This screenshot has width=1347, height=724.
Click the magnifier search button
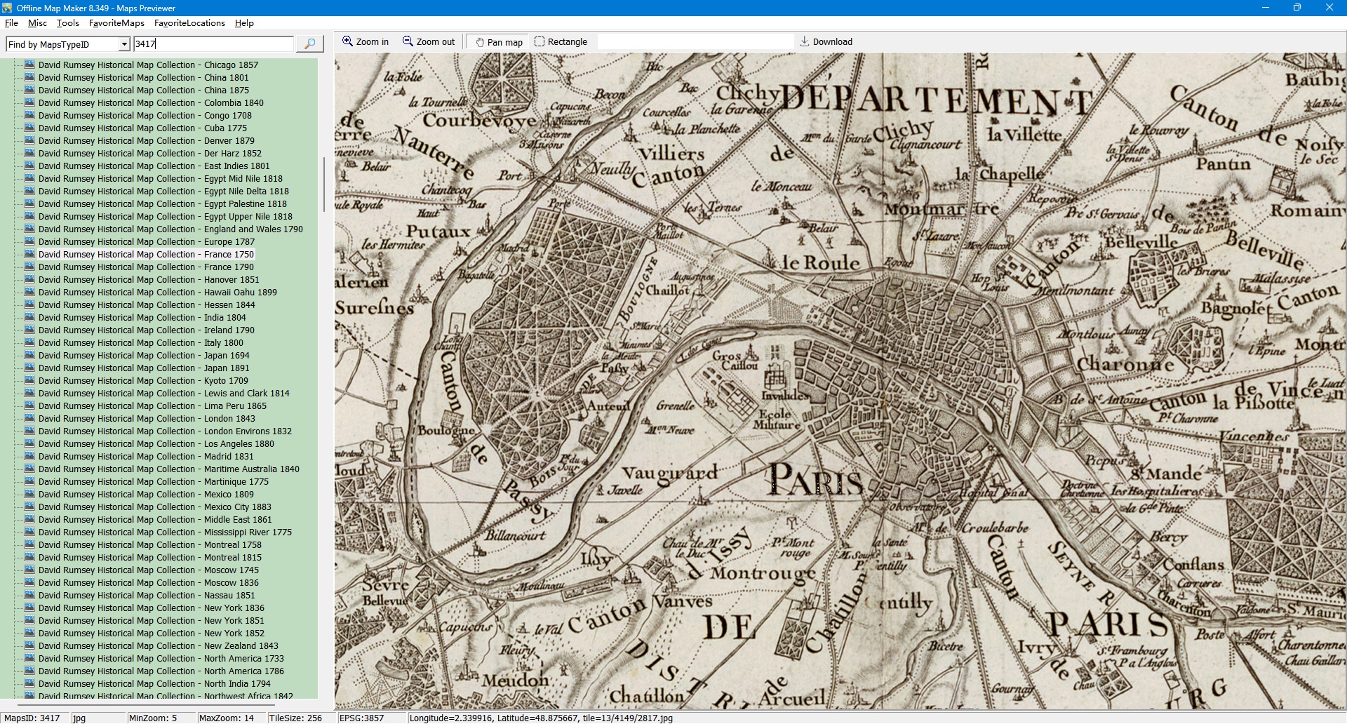(x=309, y=43)
